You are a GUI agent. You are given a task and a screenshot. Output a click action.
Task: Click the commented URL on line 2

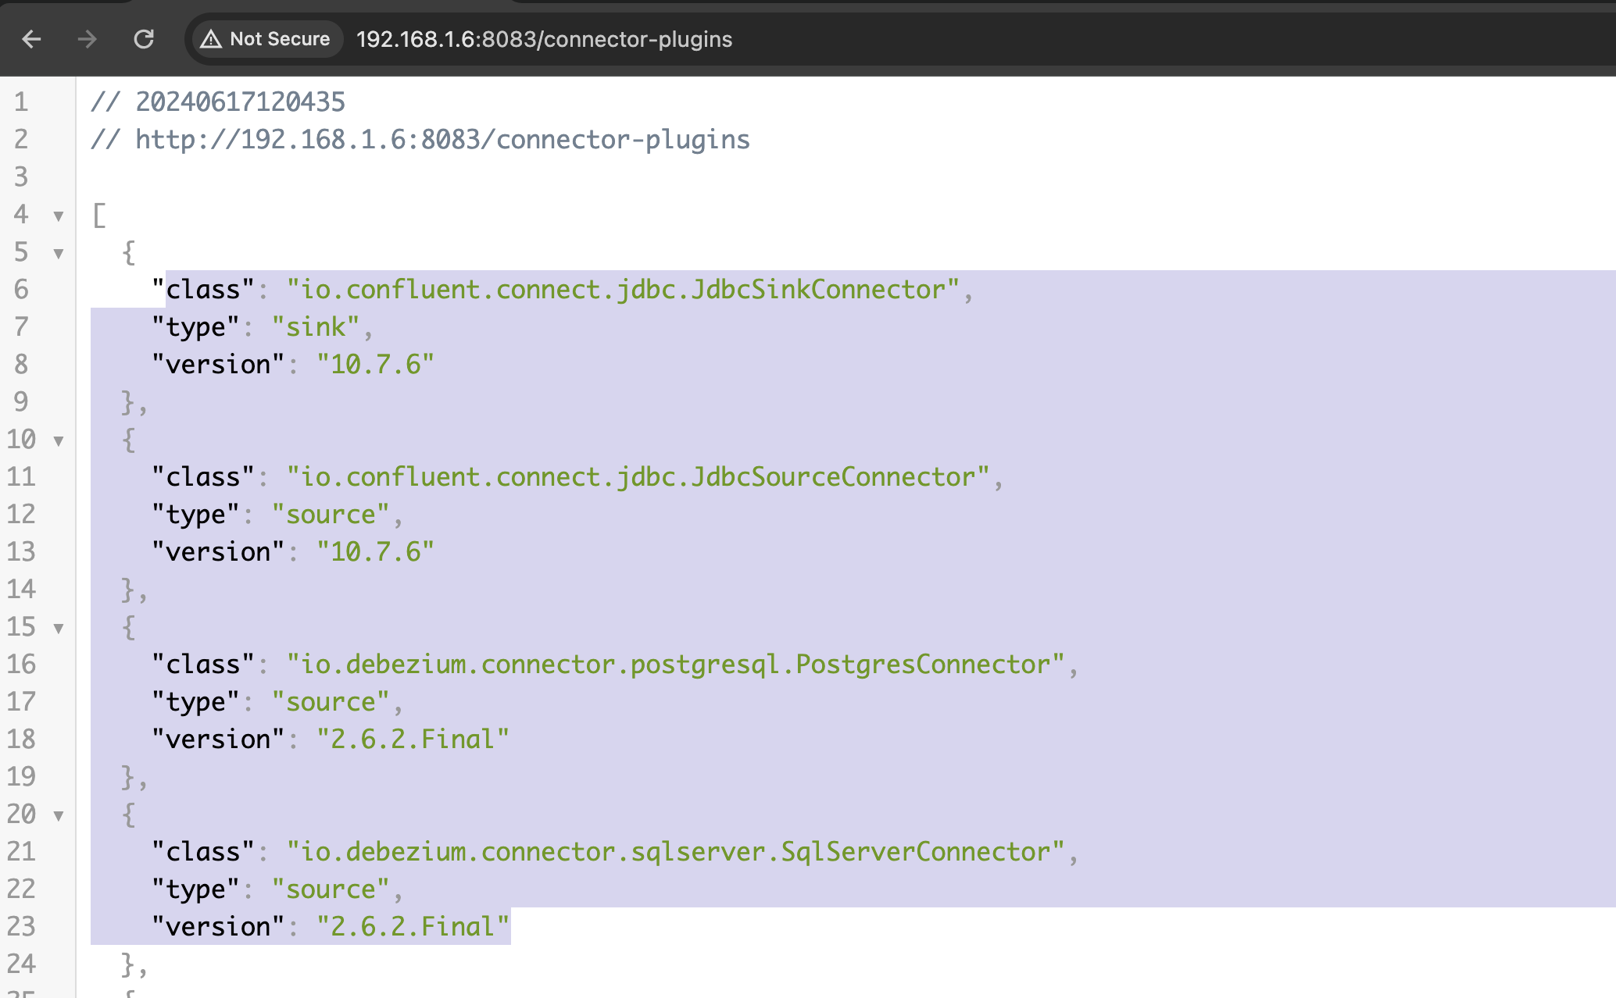pos(442,140)
